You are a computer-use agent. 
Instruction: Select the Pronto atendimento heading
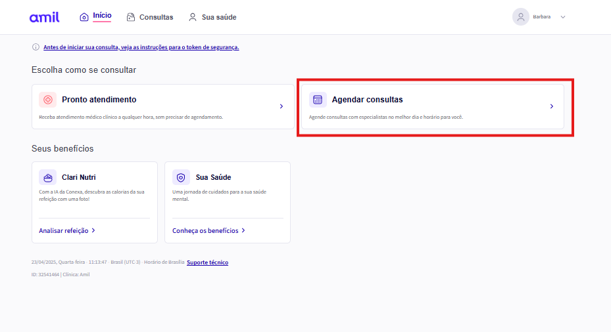coord(99,100)
